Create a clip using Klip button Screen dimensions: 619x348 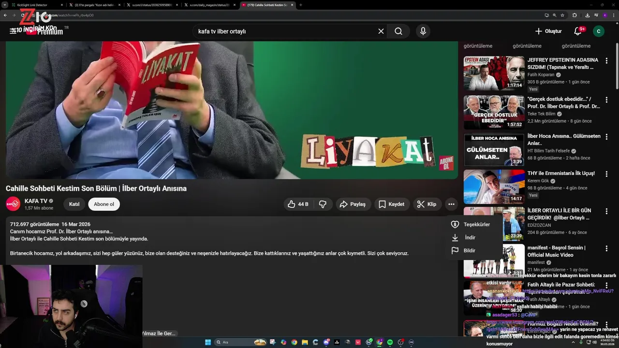[x=427, y=204]
